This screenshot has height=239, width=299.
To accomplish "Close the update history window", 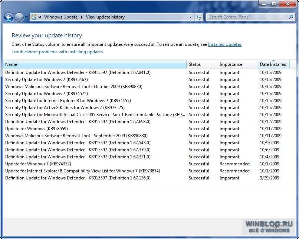I will coord(288,4).
